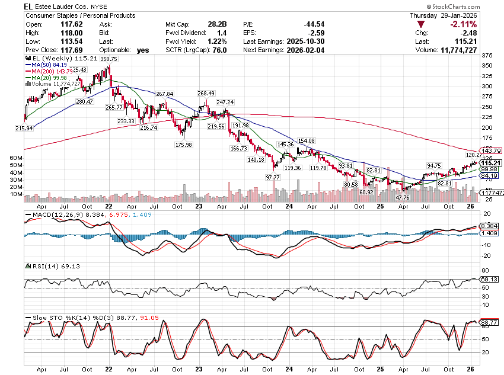This screenshot has width=504, height=375.
Task: Click the 47.76 low price annotation
Action: 403,197
